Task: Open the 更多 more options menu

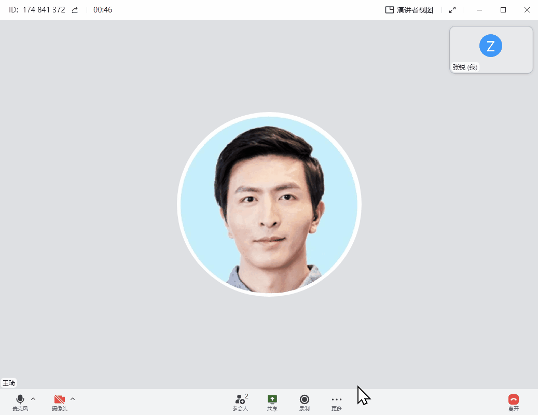Action: [337, 403]
